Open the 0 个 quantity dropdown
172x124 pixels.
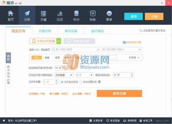[85, 75]
